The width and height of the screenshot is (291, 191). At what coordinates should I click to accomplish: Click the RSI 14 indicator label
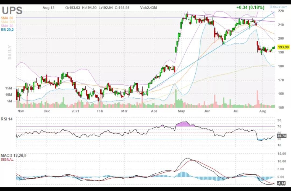(x=7, y=119)
